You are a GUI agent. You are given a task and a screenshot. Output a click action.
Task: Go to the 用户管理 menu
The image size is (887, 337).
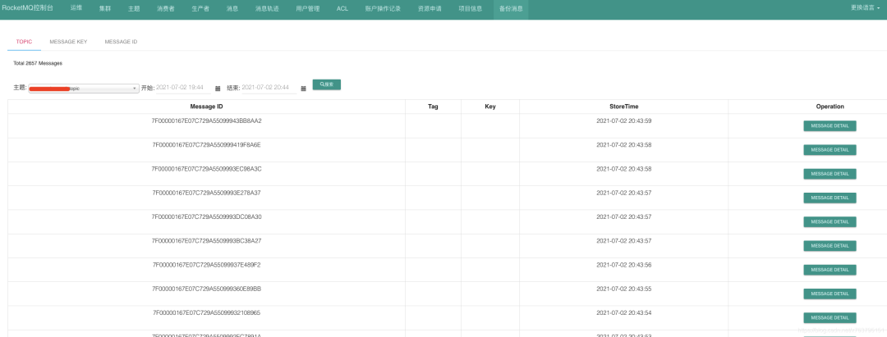tap(307, 8)
